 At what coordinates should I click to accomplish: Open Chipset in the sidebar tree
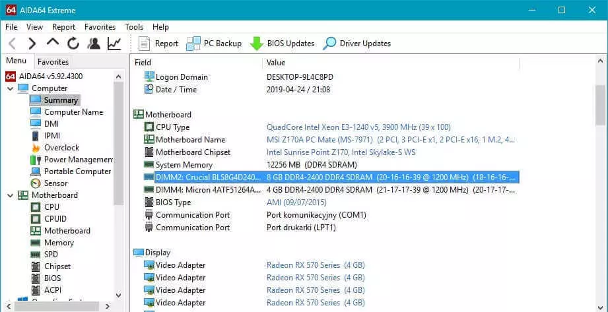[x=51, y=266]
